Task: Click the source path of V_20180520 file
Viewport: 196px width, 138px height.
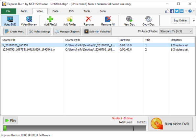Action: coord(90,45)
